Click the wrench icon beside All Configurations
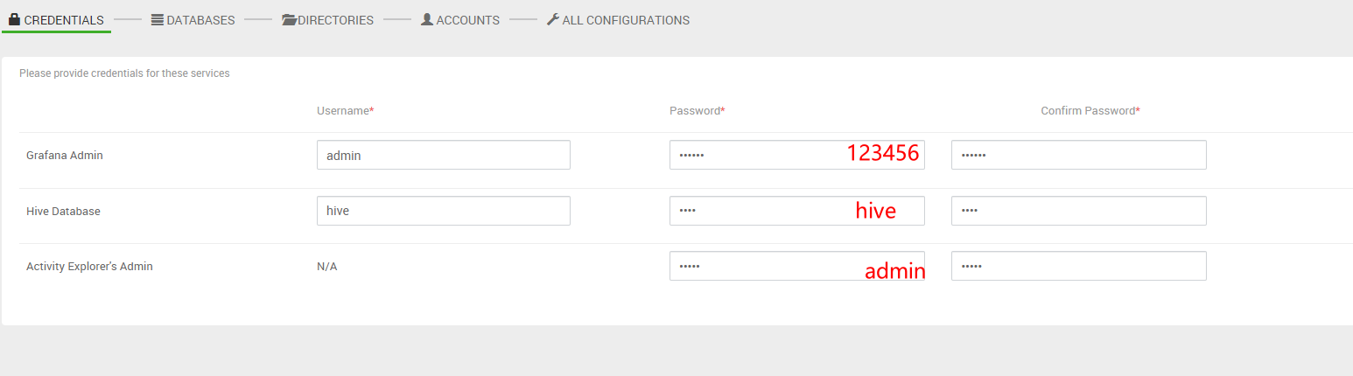The height and width of the screenshot is (376, 1353). (552, 19)
